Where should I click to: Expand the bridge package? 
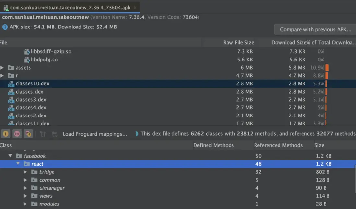click(x=25, y=172)
